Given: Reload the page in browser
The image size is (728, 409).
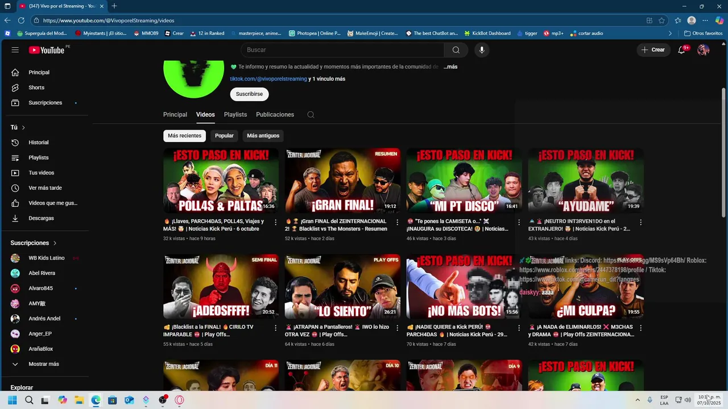Looking at the screenshot, I should pos(21,20).
